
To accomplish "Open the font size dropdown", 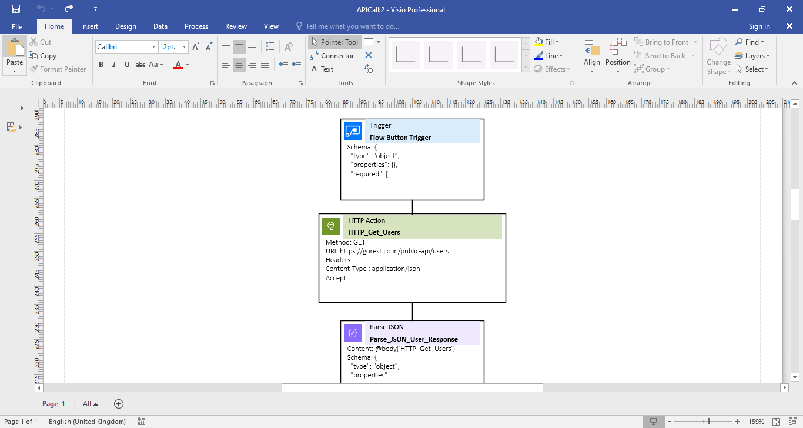I will pyautogui.click(x=183, y=46).
